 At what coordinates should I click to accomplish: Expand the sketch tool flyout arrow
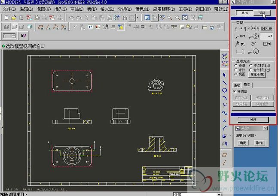coord(230,136)
